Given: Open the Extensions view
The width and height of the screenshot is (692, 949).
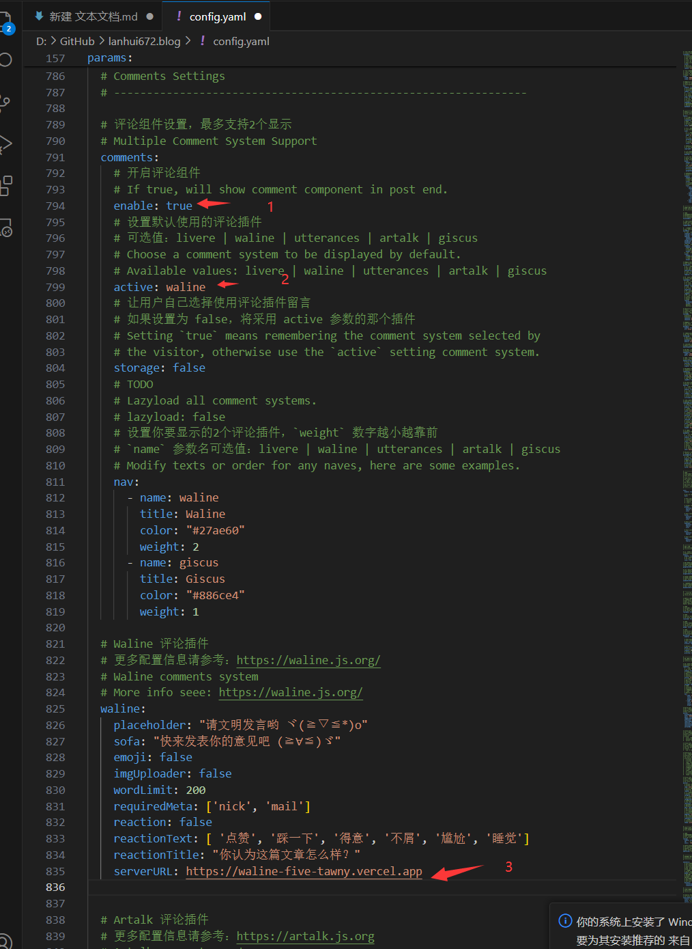Looking at the screenshot, I should [5, 185].
